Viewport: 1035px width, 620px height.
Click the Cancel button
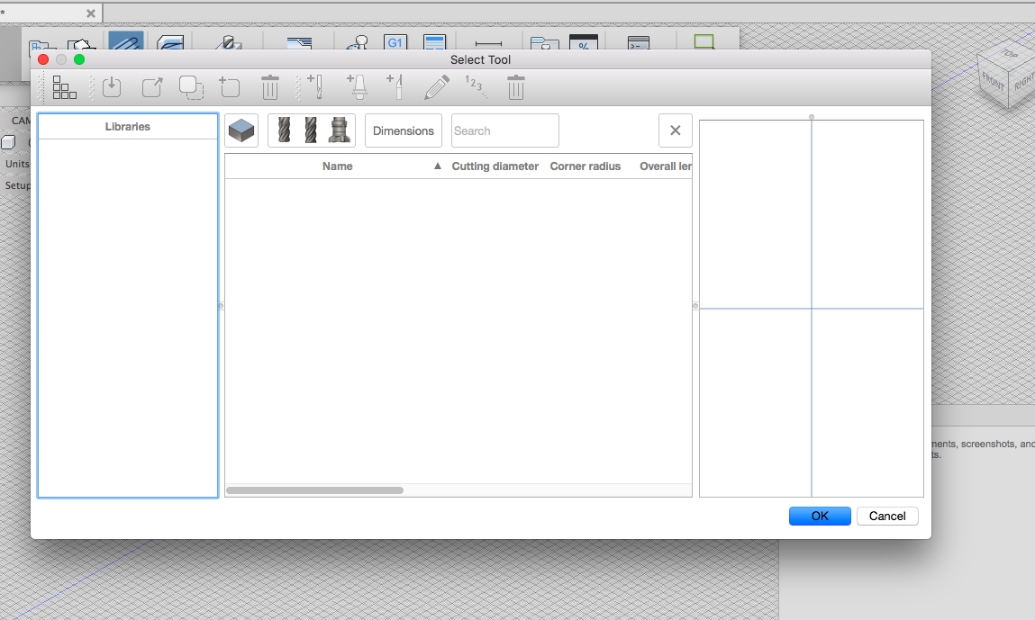887,516
